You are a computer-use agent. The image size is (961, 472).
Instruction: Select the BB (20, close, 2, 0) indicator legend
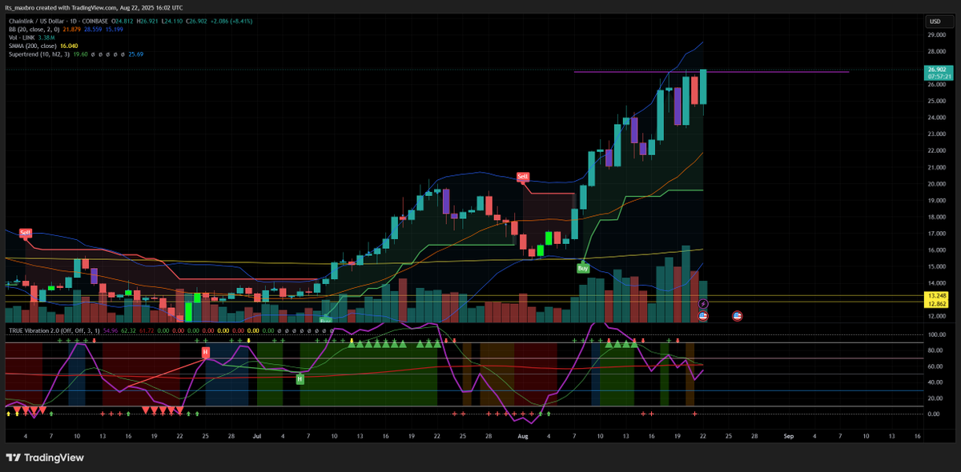(x=34, y=29)
